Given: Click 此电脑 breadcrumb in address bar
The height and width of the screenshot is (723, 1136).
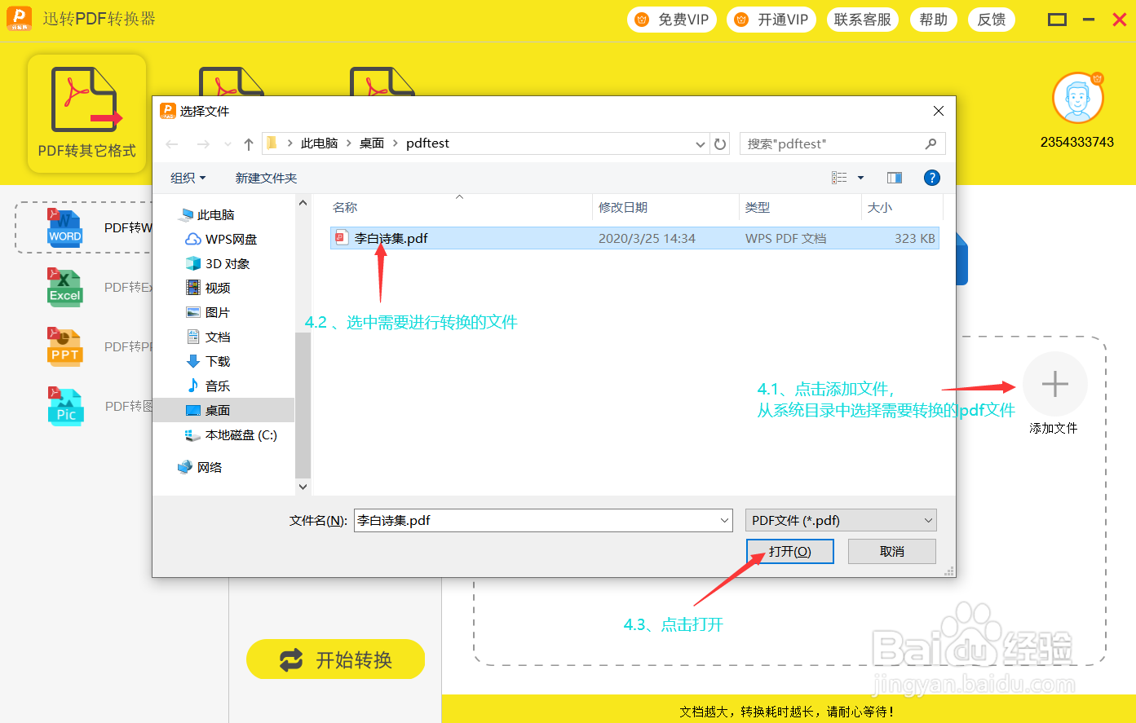Looking at the screenshot, I should coord(319,143).
